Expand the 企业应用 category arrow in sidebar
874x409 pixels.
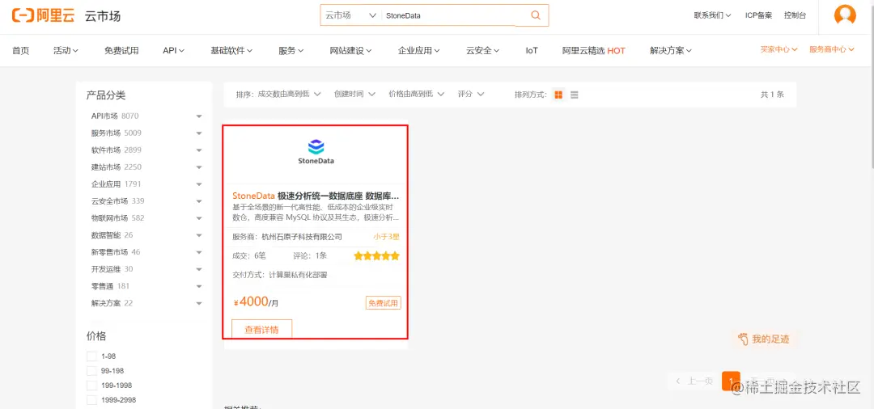click(199, 184)
